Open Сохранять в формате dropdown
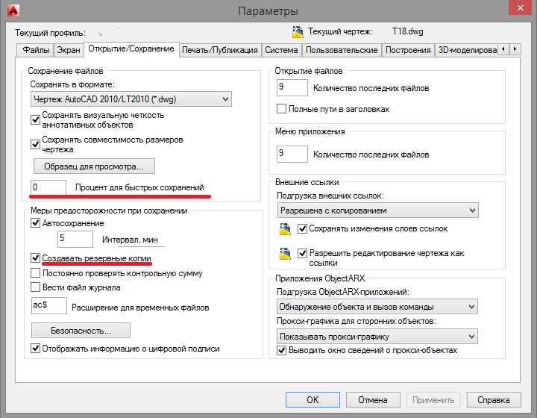The height and width of the screenshot is (418, 537). 131,99
